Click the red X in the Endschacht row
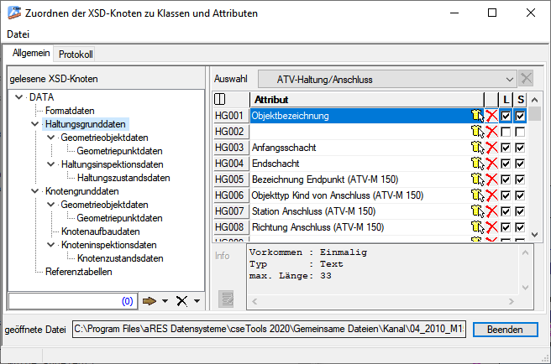This screenshot has height=364, width=551. pyautogui.click(x=491, y=164)
